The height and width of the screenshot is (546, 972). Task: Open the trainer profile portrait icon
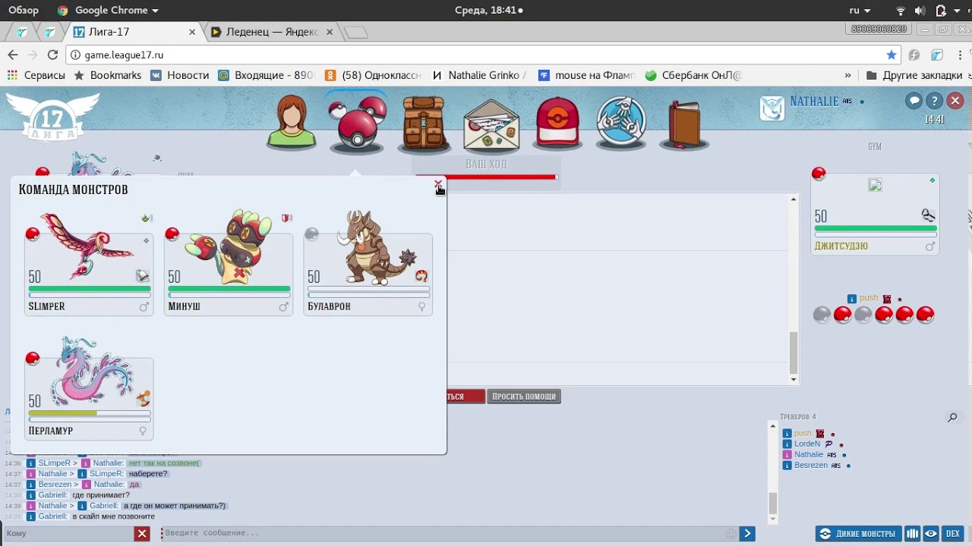(x=292, y=121)
